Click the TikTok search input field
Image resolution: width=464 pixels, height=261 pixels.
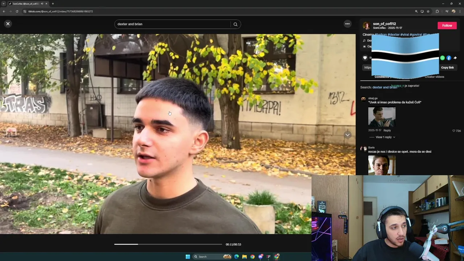(173, 24)
